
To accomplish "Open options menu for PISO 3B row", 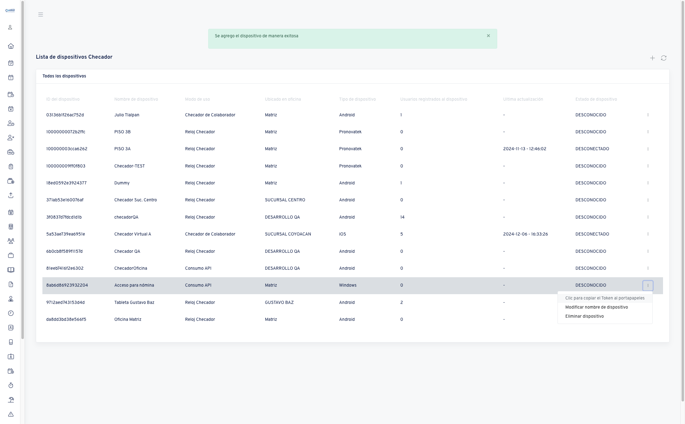I will [x=648, y=132].
